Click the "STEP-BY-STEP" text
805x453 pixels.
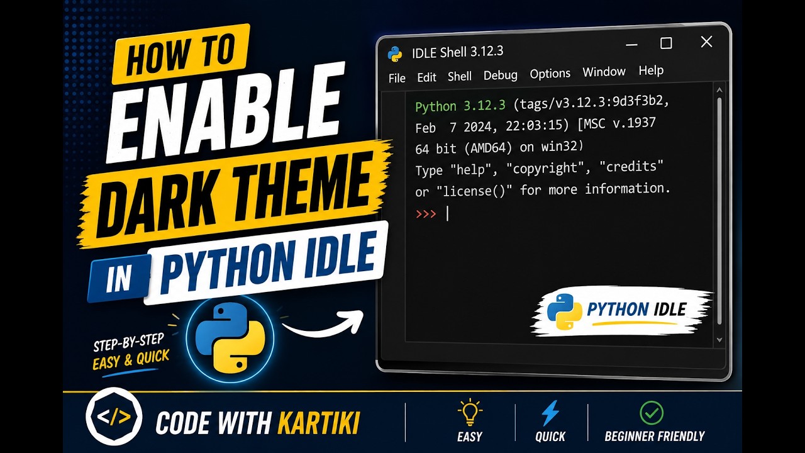point(128,344)
